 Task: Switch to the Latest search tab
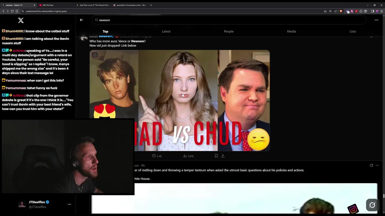(166, 31)
